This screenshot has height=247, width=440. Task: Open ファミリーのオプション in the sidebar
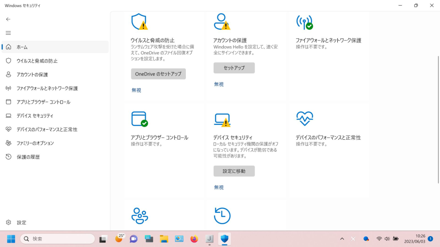tap(55, 143)
